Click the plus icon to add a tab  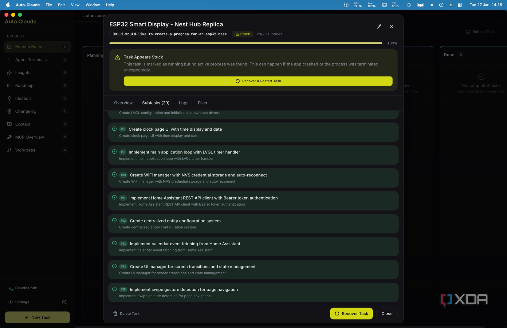[x=500, y=16]
